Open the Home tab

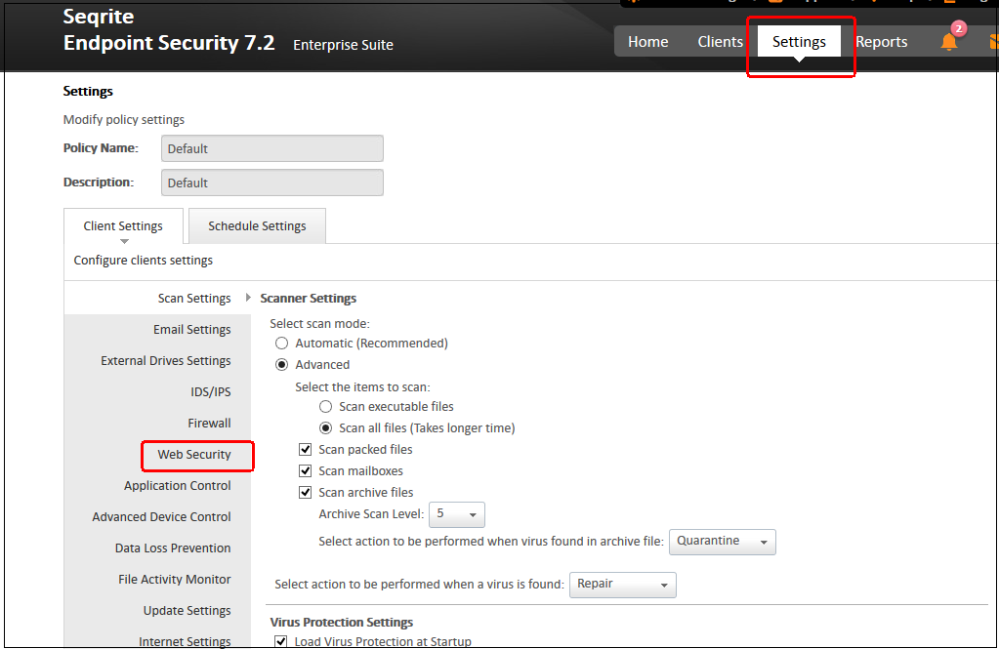[648, 41]
